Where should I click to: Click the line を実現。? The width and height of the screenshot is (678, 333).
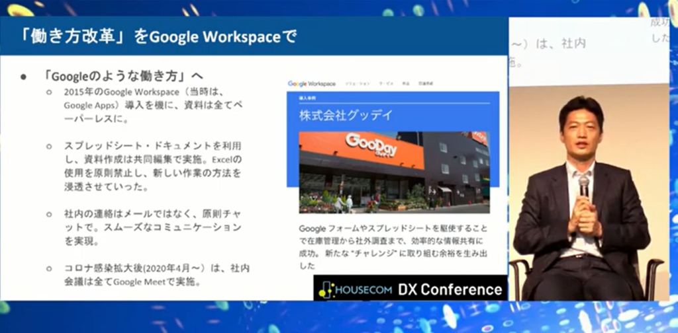[x=81, y=241]
